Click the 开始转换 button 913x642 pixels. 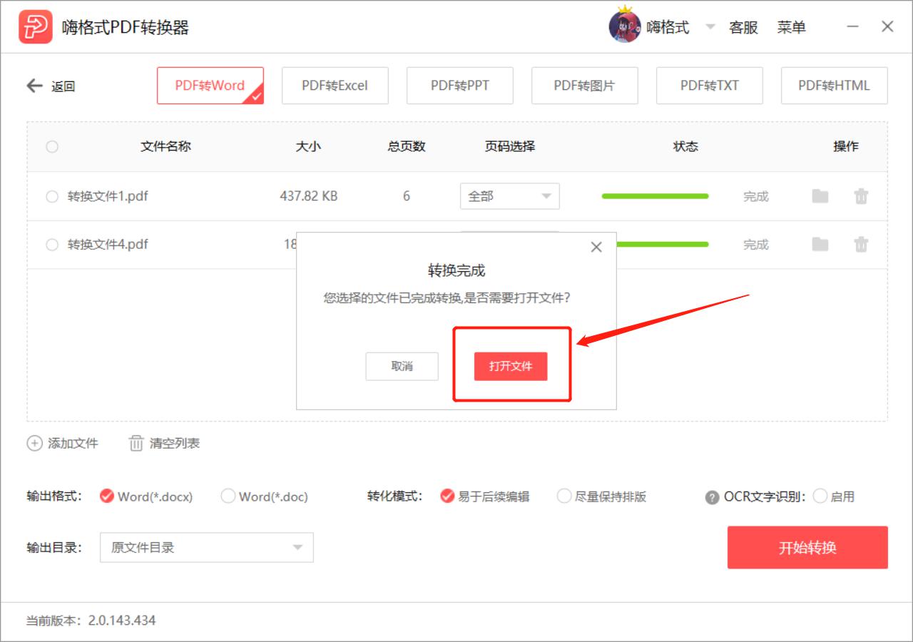[x=807, y=548]
